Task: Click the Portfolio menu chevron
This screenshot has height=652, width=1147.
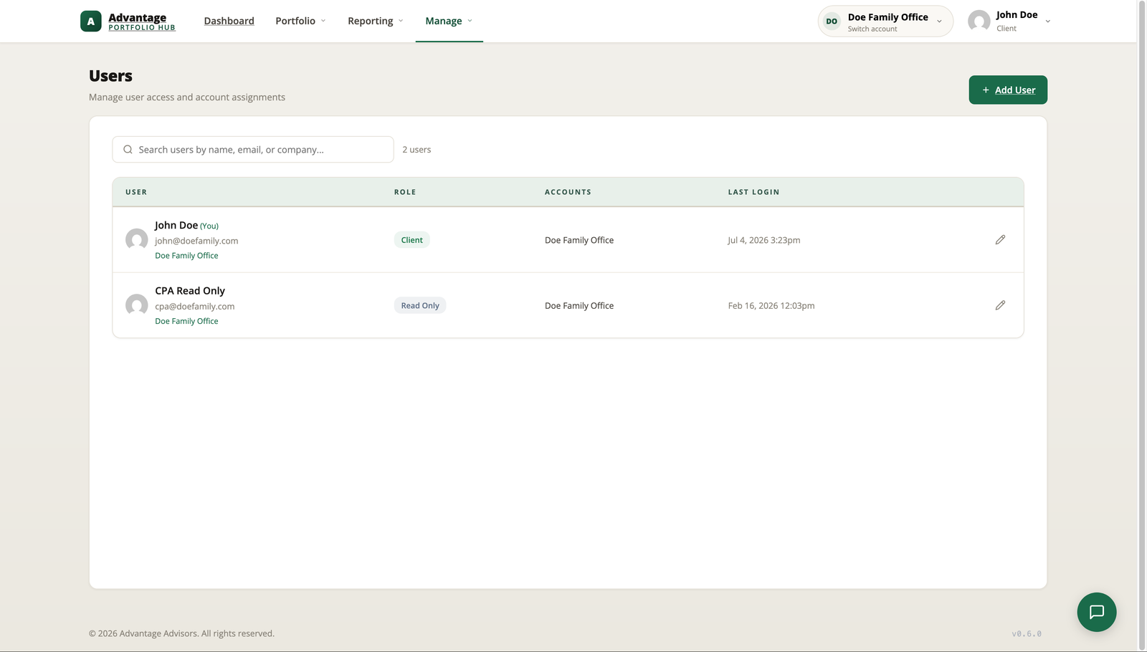Action: pos(323,21)
